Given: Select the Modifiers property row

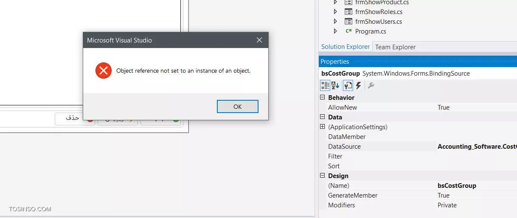Looking at the screenshot, I should [418, 205].
